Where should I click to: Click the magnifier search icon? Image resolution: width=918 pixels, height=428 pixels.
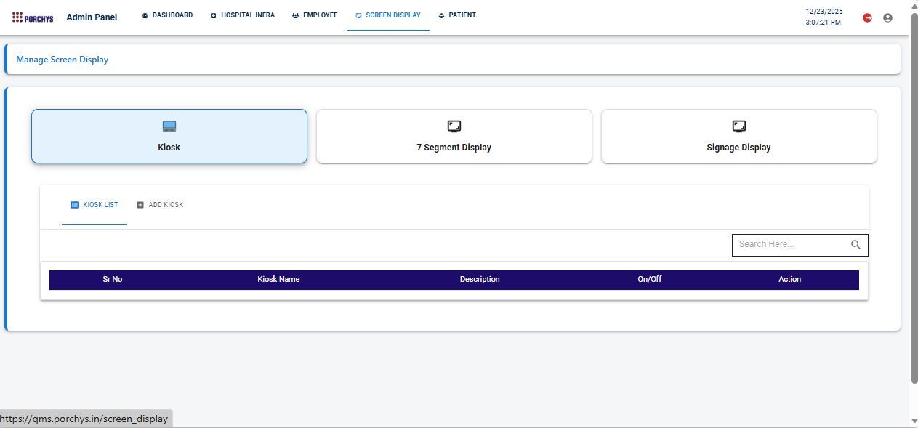(x=855, y=245)
